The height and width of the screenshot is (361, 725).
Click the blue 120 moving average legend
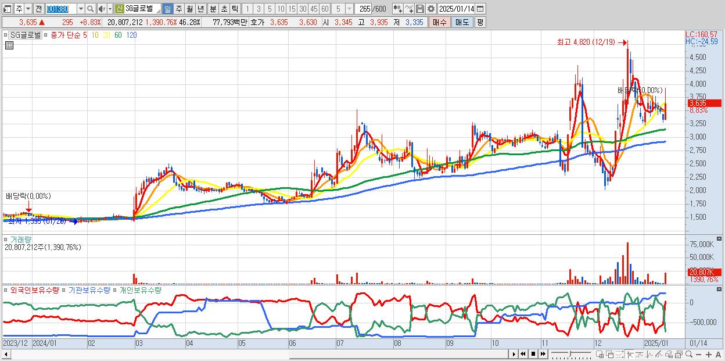click(131, 35)
